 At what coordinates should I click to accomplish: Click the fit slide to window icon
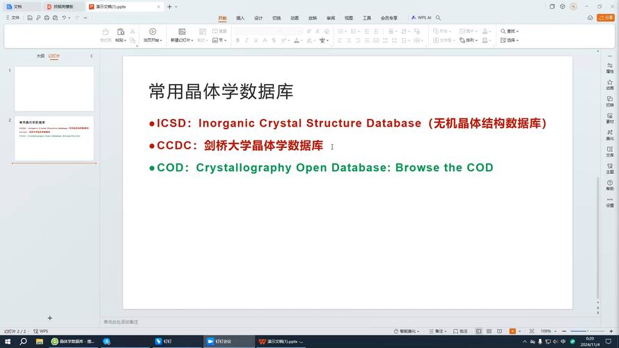pos(532,331)
